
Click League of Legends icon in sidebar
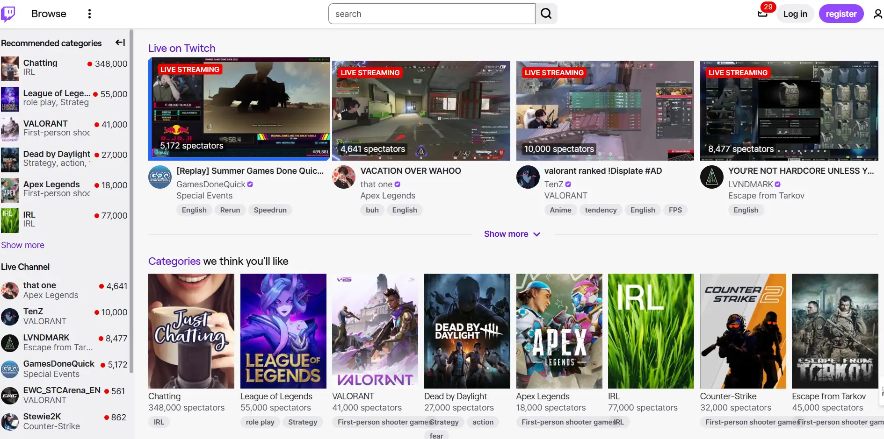10,99
